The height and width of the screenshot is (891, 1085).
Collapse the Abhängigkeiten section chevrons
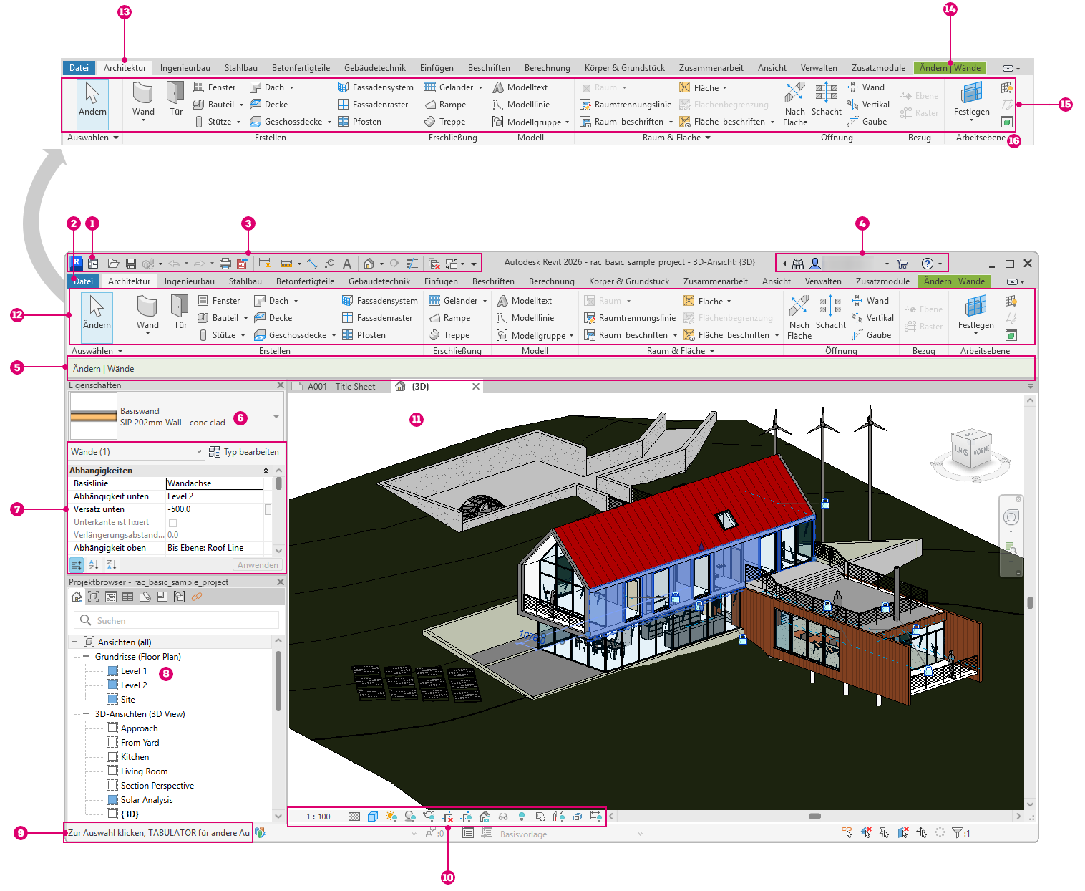tap(266, 471)
